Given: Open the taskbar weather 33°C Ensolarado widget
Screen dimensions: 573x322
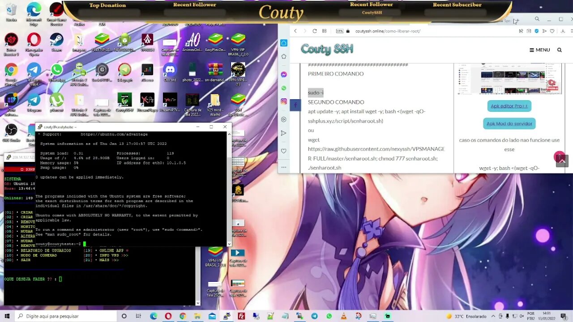Looking at the screenshot, I should [x=466, y=316].
